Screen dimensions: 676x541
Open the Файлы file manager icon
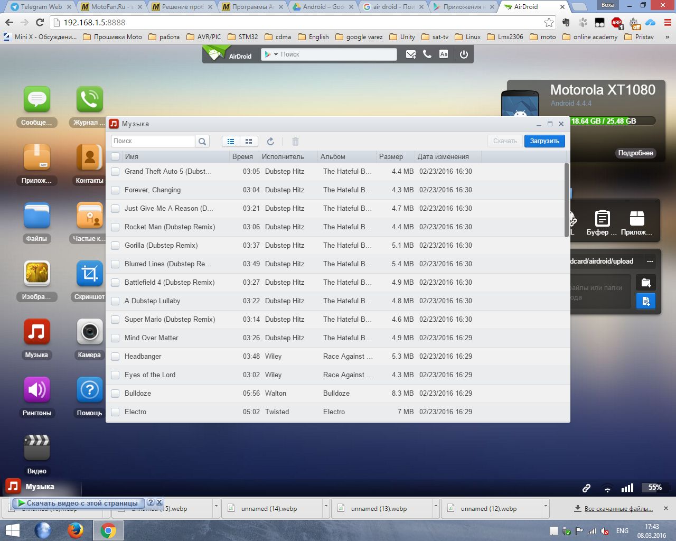pyautogui.click(x=36, y=216)
